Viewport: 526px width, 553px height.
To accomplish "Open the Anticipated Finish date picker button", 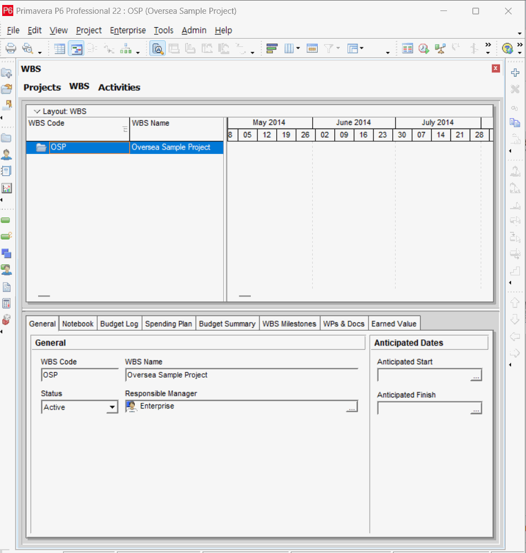I will [476, 409].
